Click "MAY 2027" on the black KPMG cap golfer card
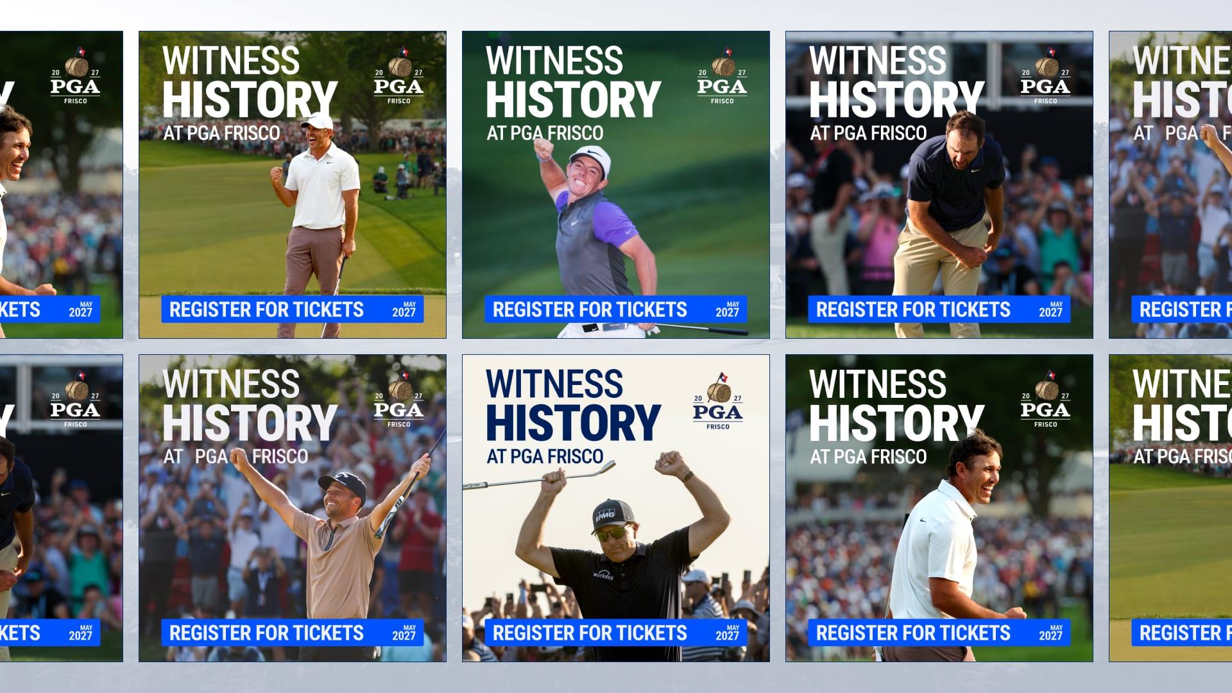Screen dimensions: 1232x693 728,633
